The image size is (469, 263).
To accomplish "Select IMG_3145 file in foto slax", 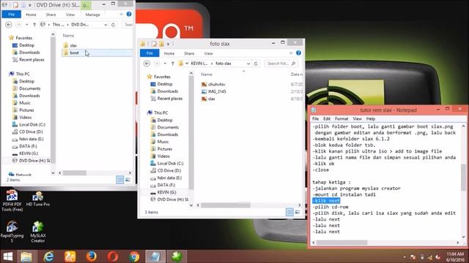I will click(213, 91).
